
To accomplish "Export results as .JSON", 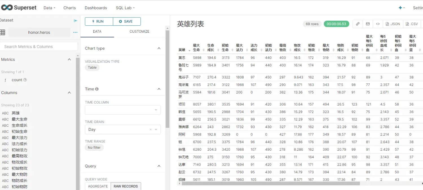I will coord(393,24).
